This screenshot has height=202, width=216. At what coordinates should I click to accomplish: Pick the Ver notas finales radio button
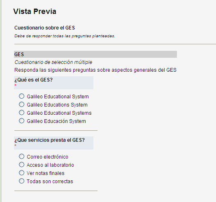click(x=21, y=173)
